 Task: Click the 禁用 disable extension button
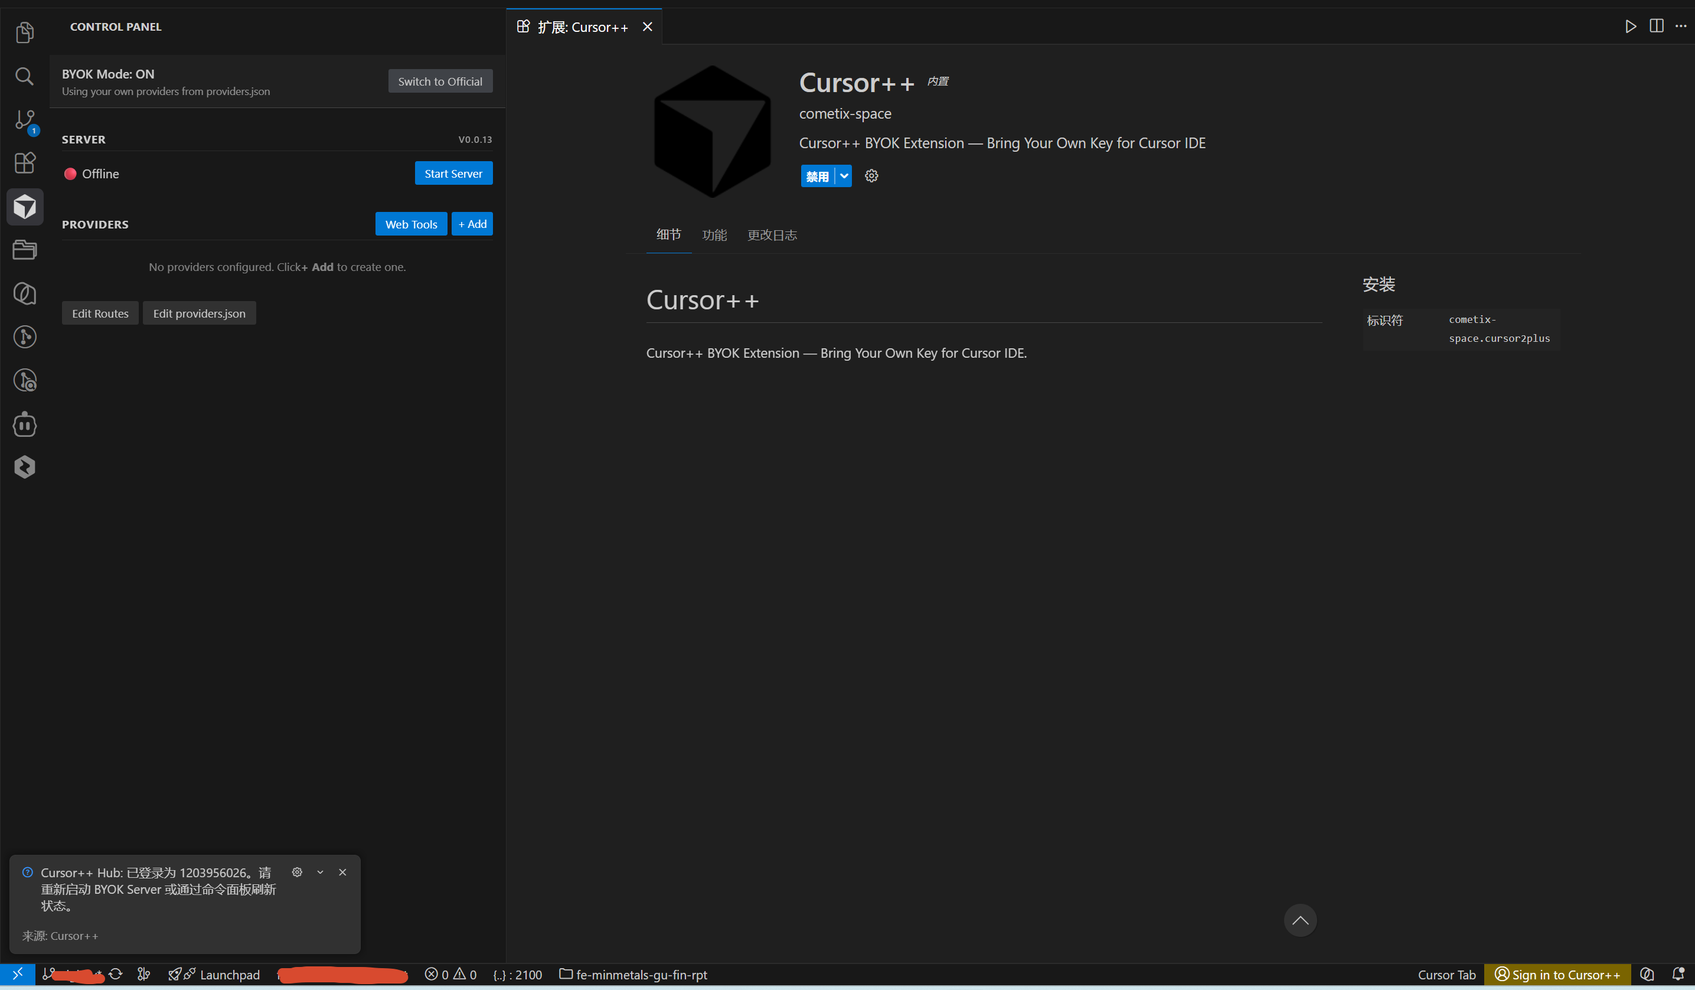click(x=817, y=175)
